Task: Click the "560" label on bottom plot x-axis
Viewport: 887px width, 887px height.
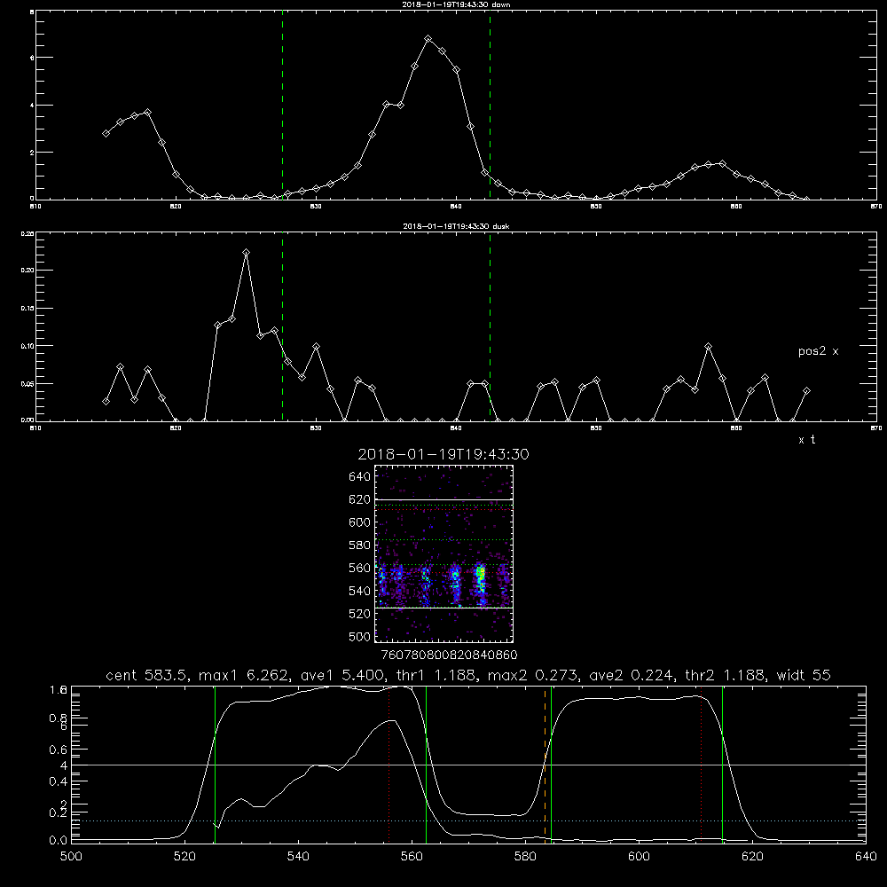Action: (x=412, y=857)
